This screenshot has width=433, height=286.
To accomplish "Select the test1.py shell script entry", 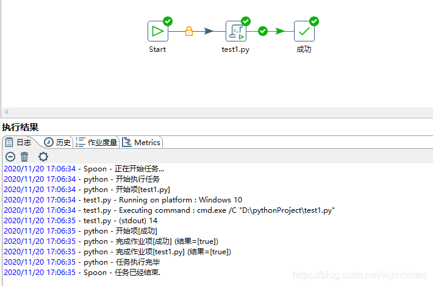I will [x=236, y=31].
